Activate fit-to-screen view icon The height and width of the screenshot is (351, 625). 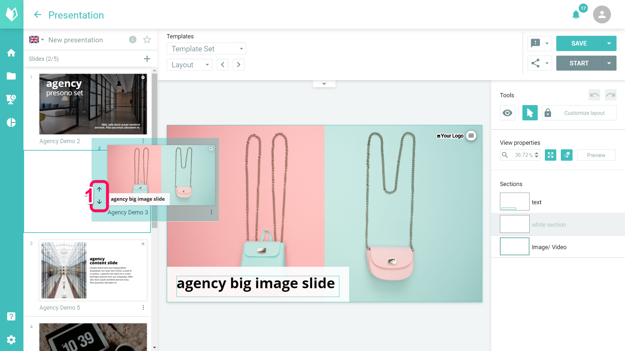pos(550,155)
